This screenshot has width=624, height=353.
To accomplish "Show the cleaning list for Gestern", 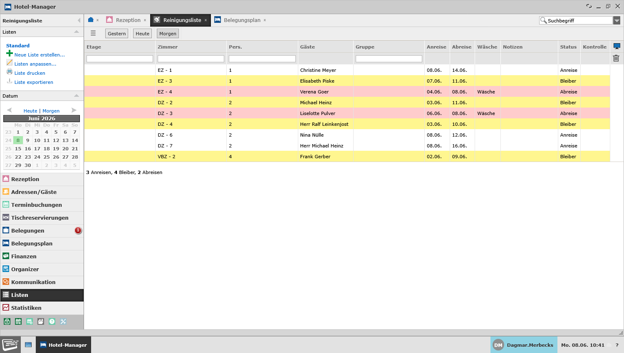I will [116, 34].
